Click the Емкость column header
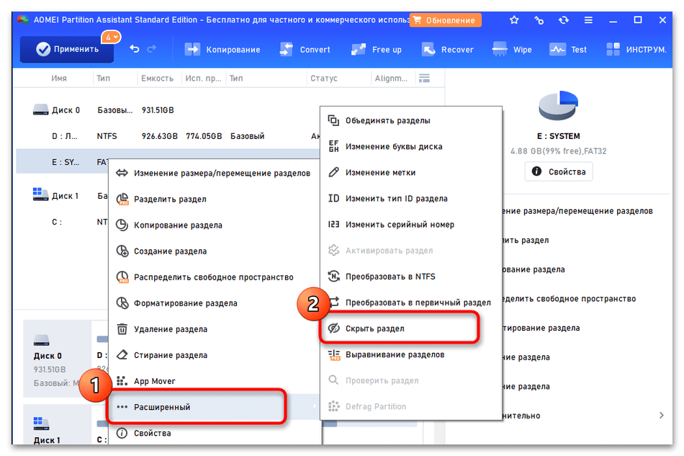684x456 pixels. [x=157, y=79]
